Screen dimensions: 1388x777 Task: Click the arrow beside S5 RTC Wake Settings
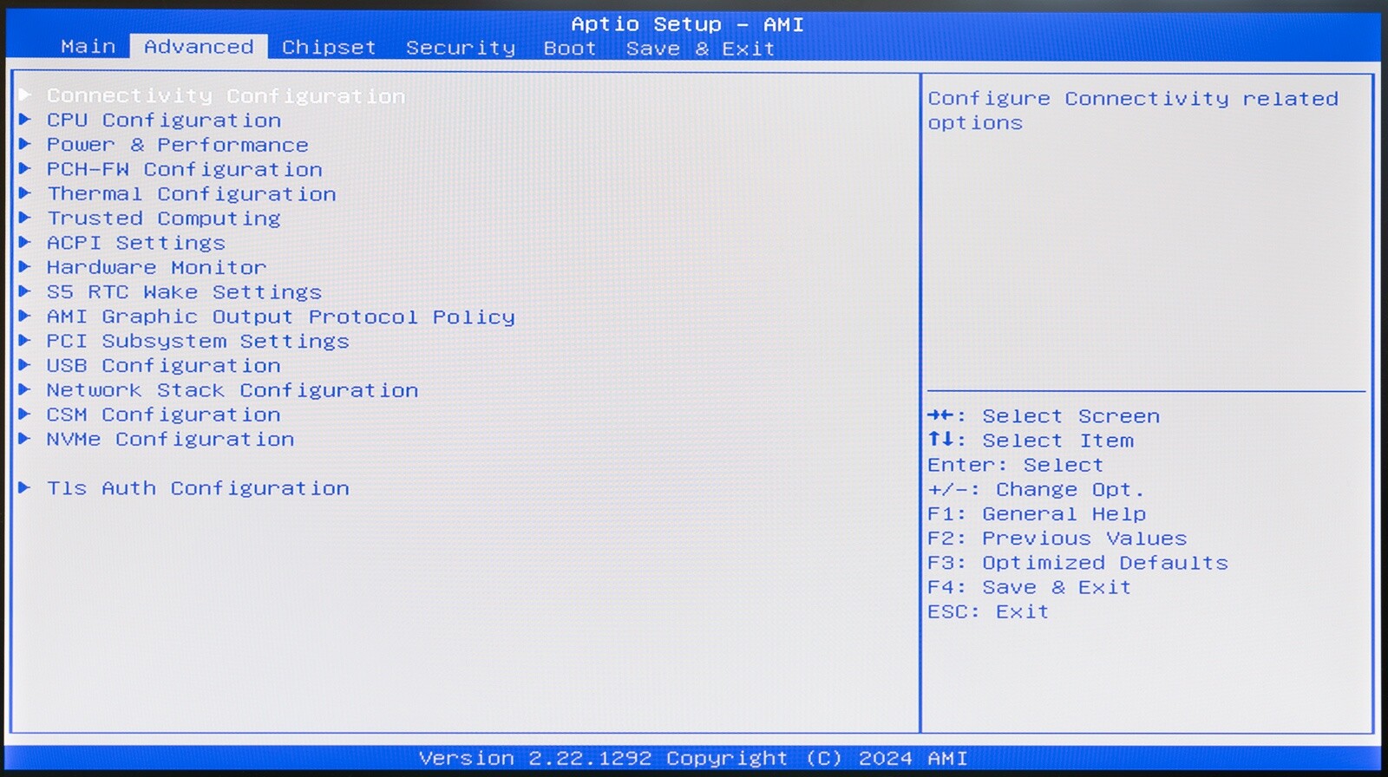click(x=25, y=291)
